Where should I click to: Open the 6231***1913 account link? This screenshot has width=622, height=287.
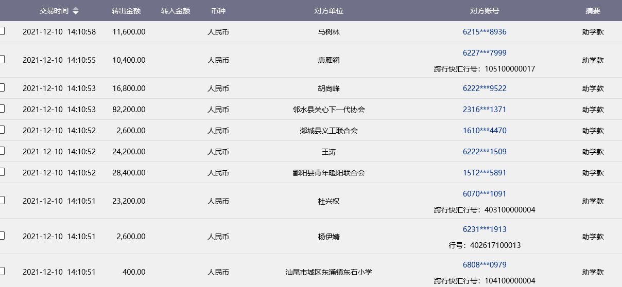[484, 229]
